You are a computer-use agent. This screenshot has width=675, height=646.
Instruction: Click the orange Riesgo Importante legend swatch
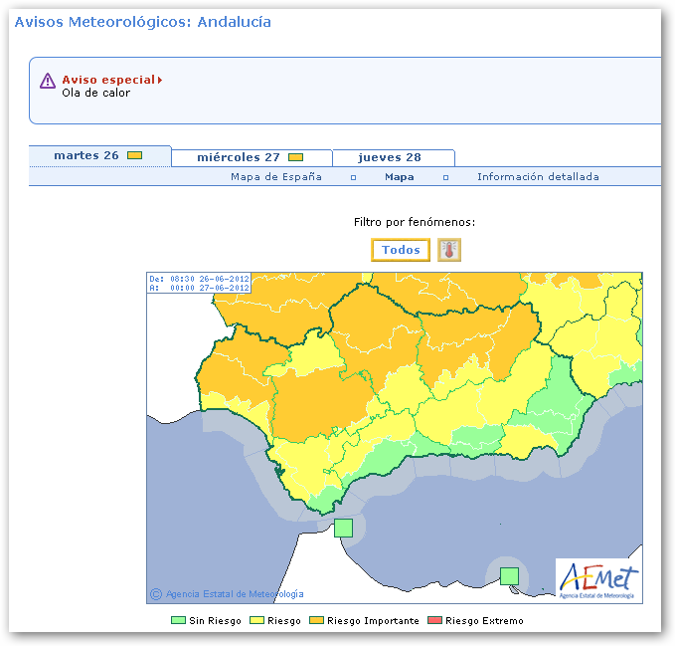[x=317, y=621]
